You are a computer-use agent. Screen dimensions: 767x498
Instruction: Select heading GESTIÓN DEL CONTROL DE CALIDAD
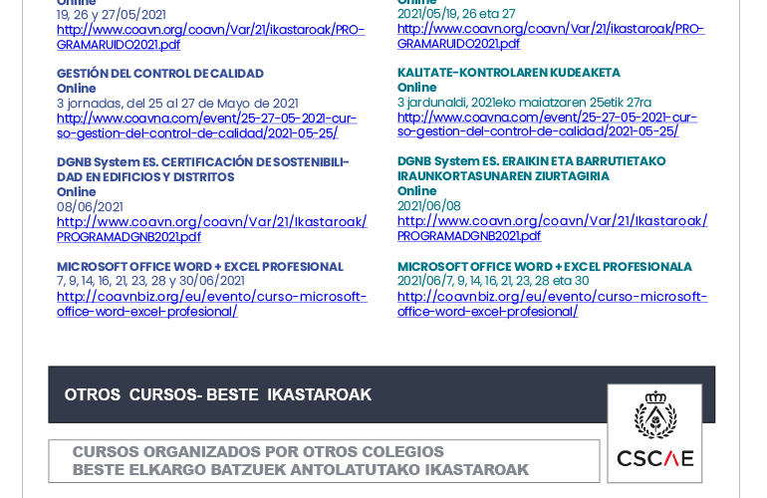160,74
